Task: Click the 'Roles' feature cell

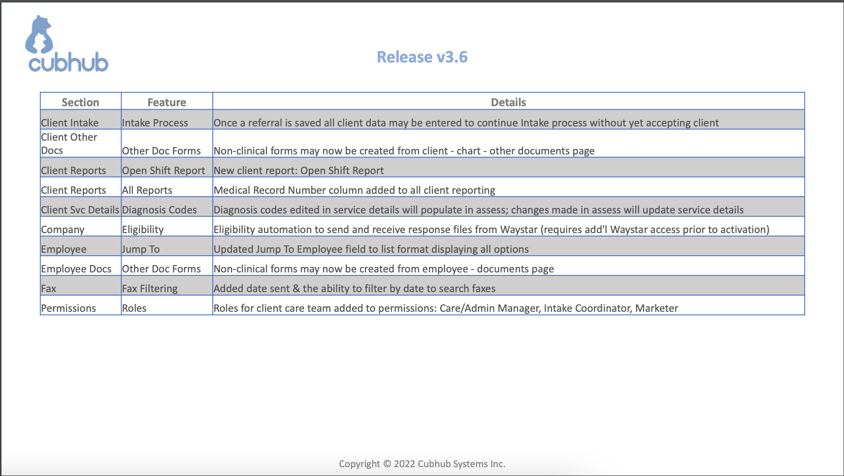Action: coord(167,305)
